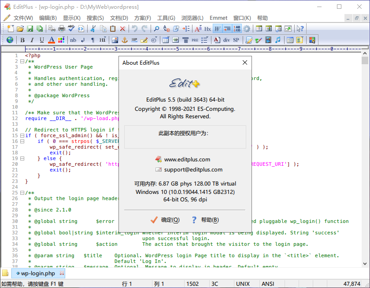
Task: Open the Emmet menu
Action: [218, 18]
